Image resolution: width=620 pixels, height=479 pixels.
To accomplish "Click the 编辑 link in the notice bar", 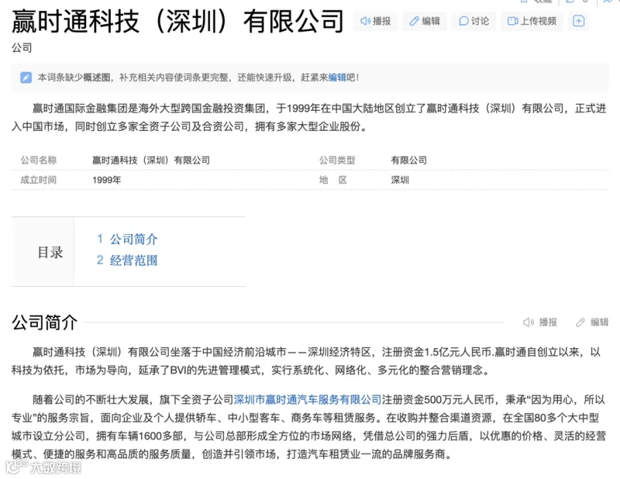I will [337, 77].
